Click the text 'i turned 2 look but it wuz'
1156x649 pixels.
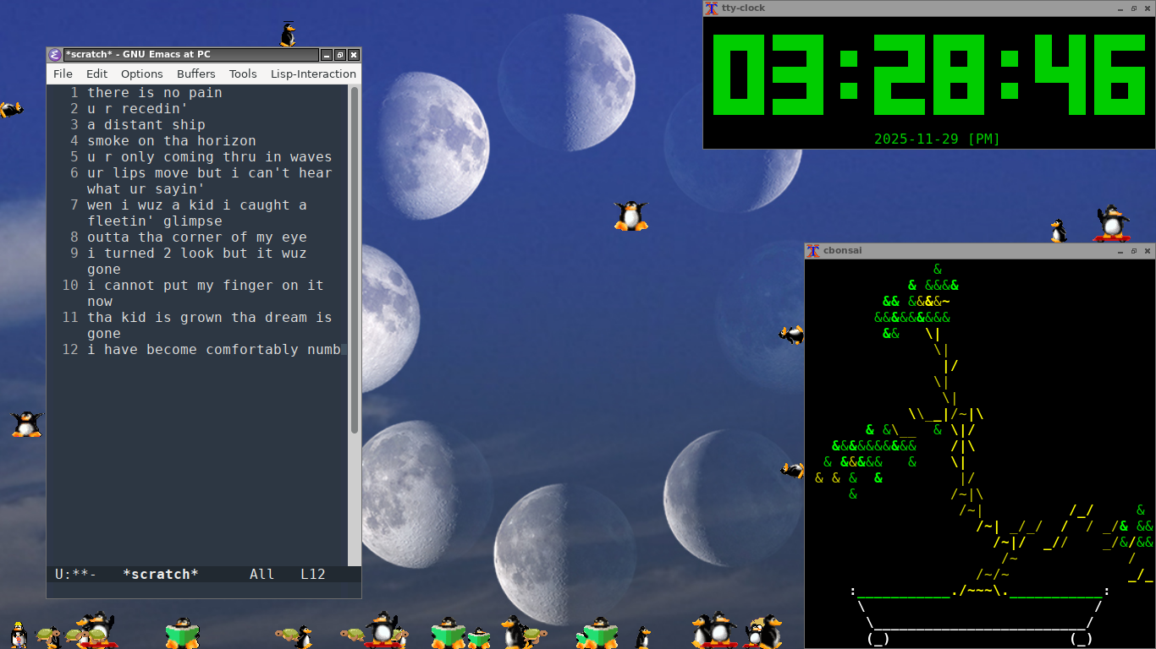[197, 254]
